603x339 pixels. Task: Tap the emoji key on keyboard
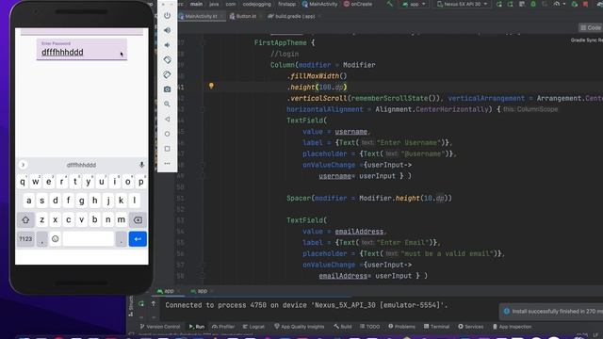click(x=56, y=238)
